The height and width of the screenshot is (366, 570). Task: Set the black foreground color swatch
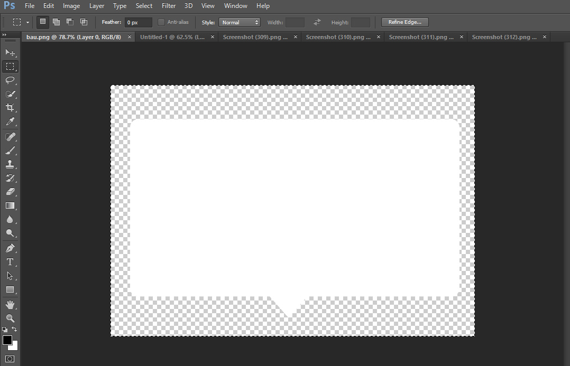[x=7, y=340]
